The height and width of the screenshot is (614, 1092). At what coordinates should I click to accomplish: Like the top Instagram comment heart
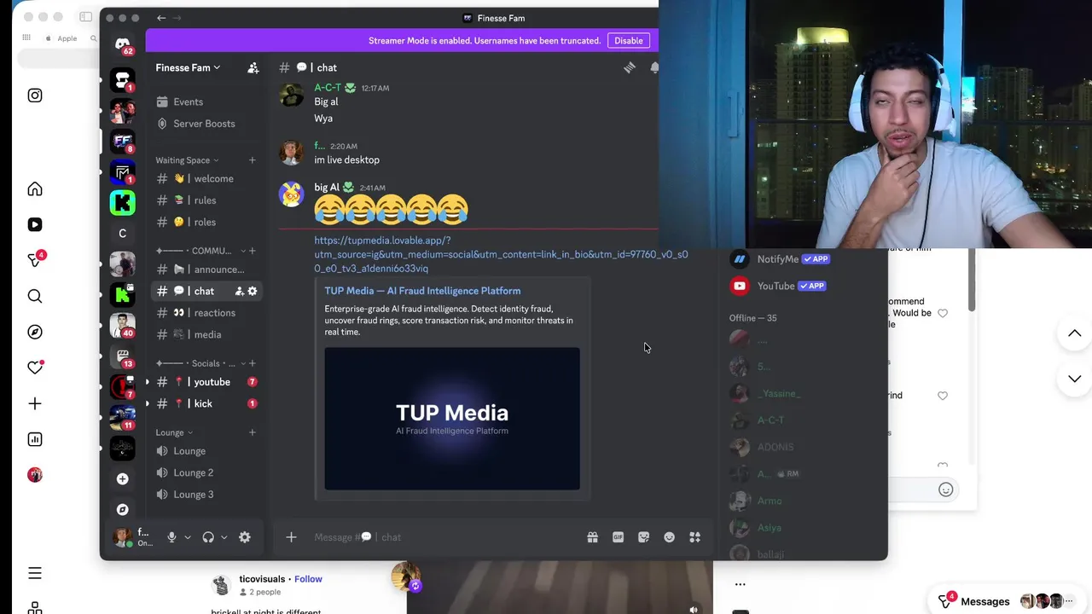click(943, 313)
